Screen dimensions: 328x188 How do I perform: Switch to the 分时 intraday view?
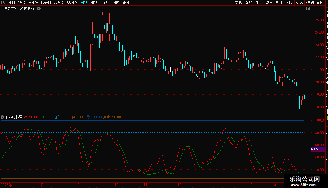pyautogui.click(x=11, y=3)
